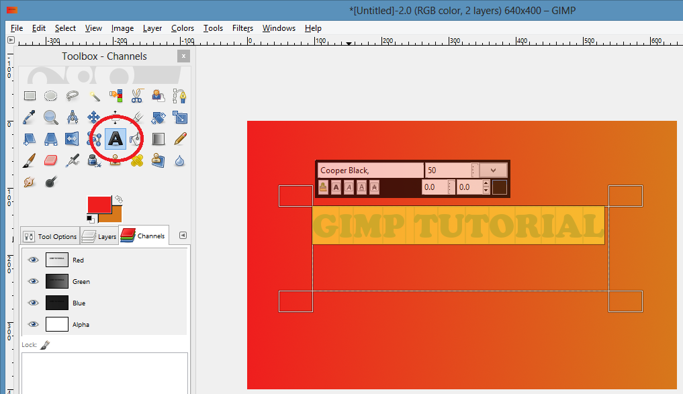
Task: Open the Layer menu
Action: (152, 28)
